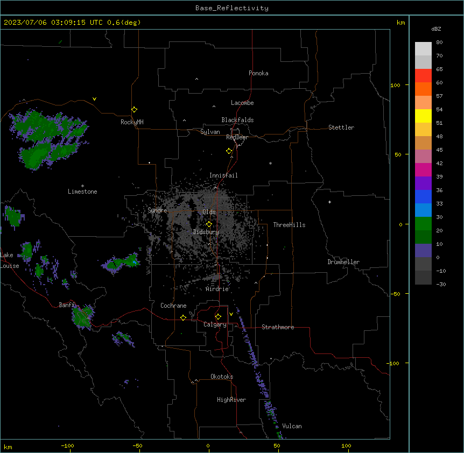Viewport: 464px width, 453px height.
Task: Click the Cochrane town label
Action: click(173, 306)
